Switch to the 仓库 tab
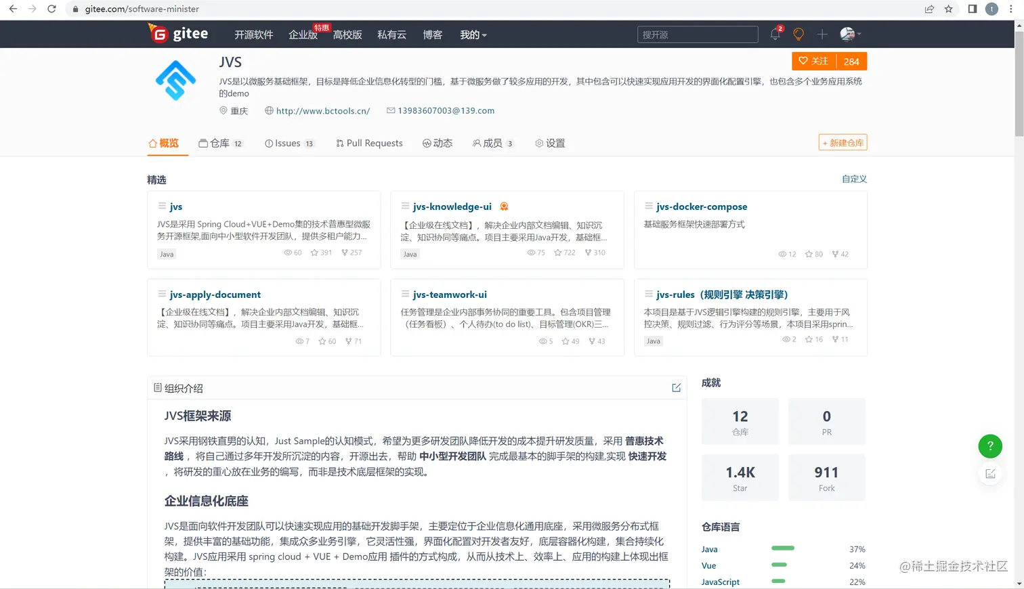1024x589 pixels. 220,143
